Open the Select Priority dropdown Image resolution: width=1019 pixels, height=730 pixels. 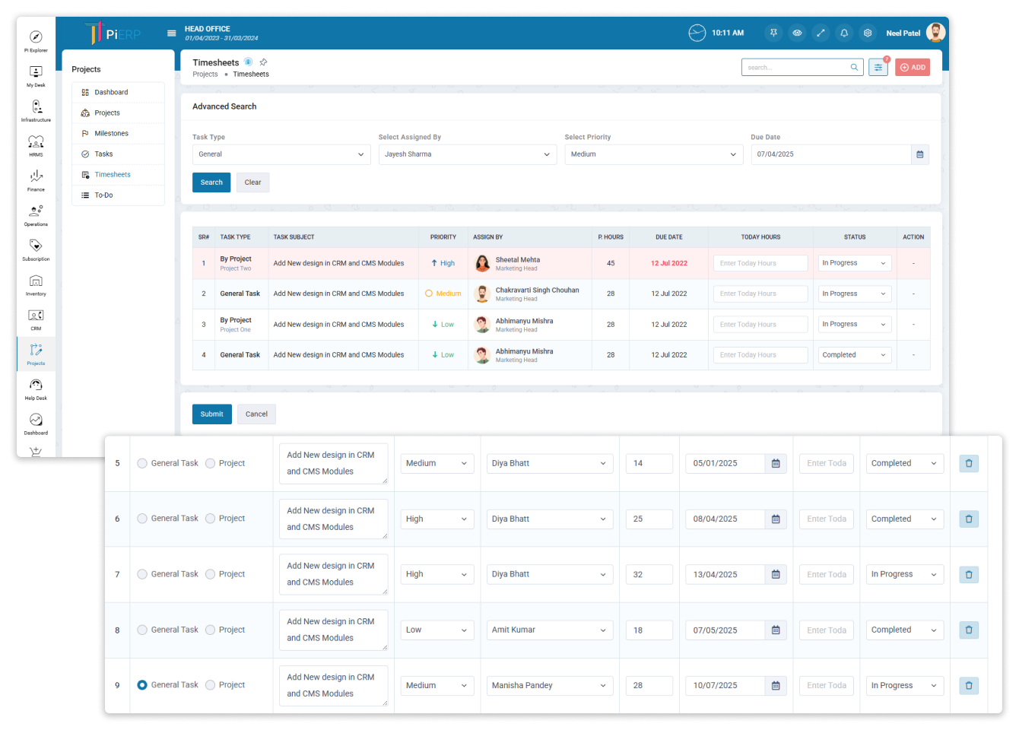pyautogui.click(x=654, y=154)
